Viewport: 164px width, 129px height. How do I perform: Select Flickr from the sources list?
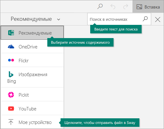point(32,60)
